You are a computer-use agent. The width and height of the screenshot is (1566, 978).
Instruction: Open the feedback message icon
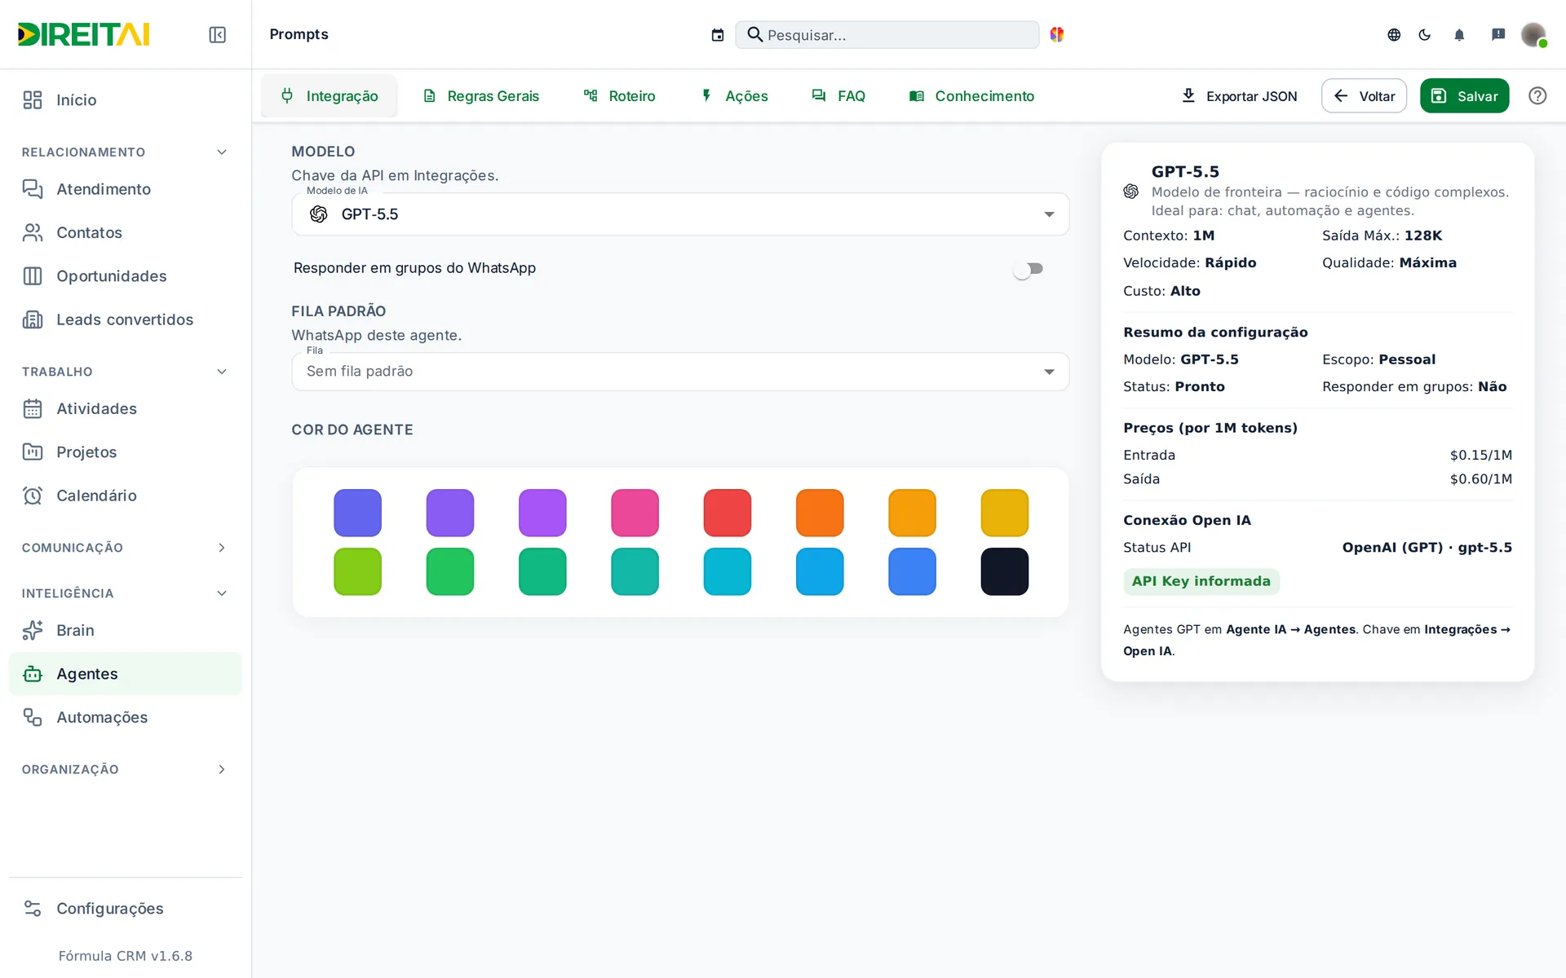tap(1498, 34)
